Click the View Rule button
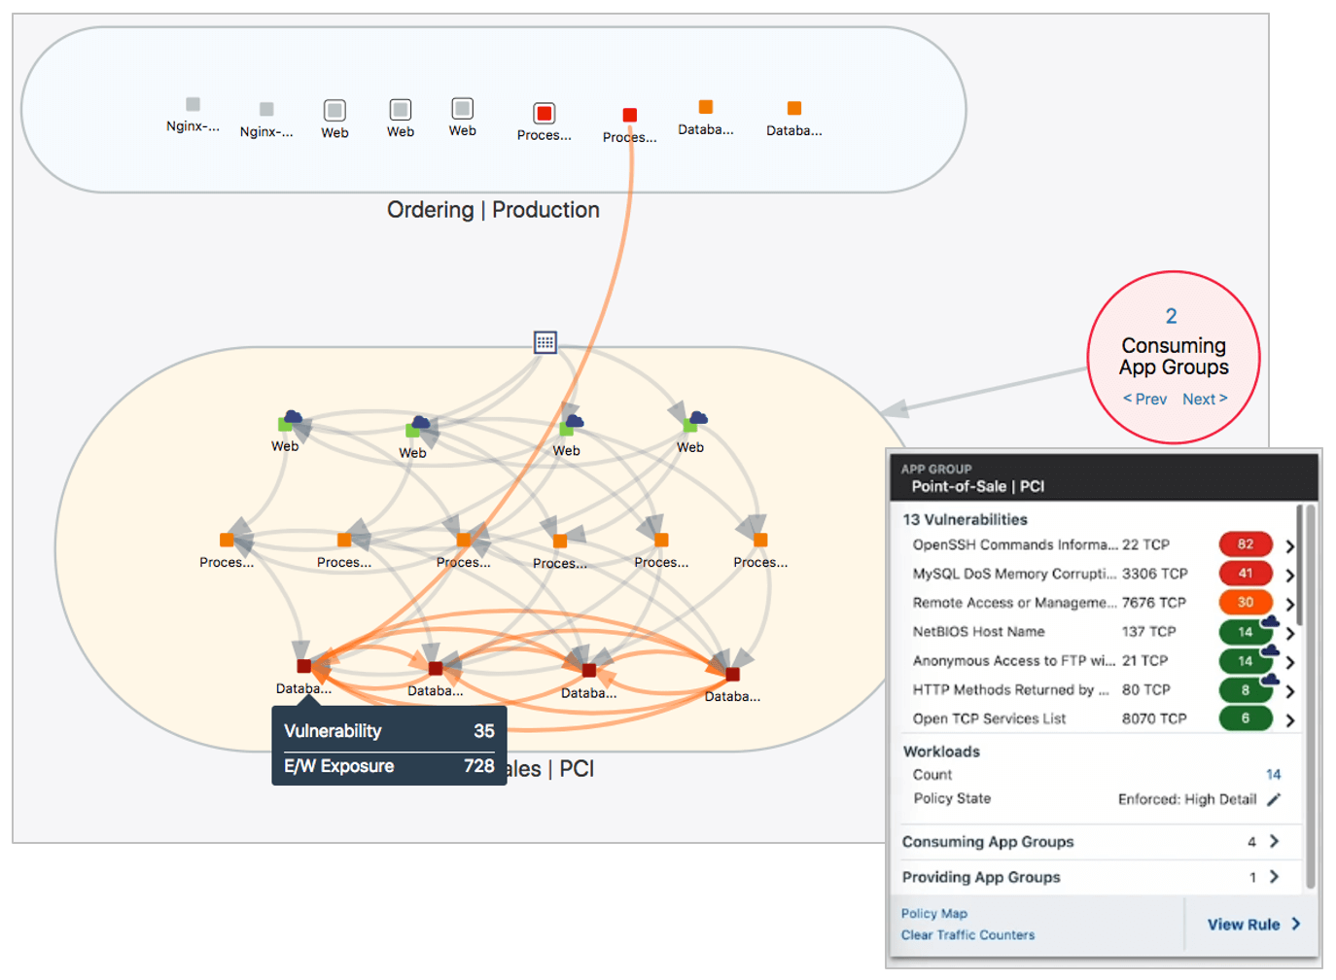 [1253, 925]
